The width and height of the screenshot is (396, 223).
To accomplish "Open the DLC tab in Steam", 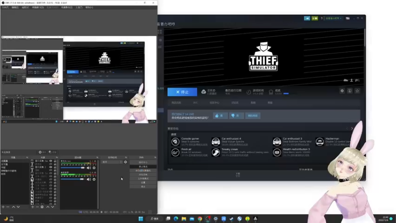I will (x=195, y=103).
